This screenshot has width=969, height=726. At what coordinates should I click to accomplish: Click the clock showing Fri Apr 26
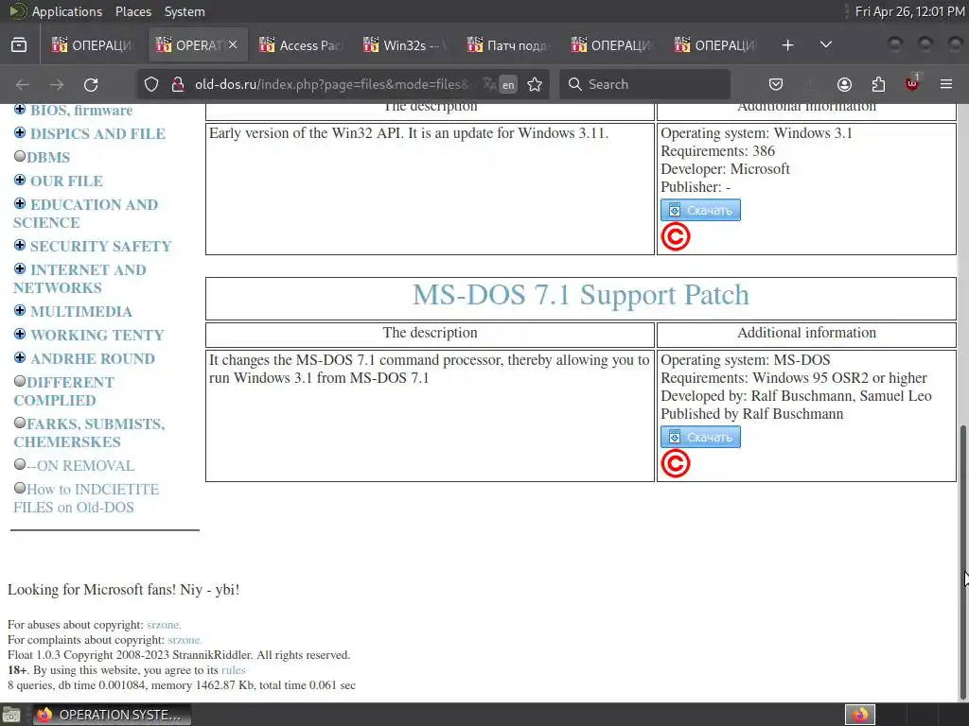[x=909, y=11]
